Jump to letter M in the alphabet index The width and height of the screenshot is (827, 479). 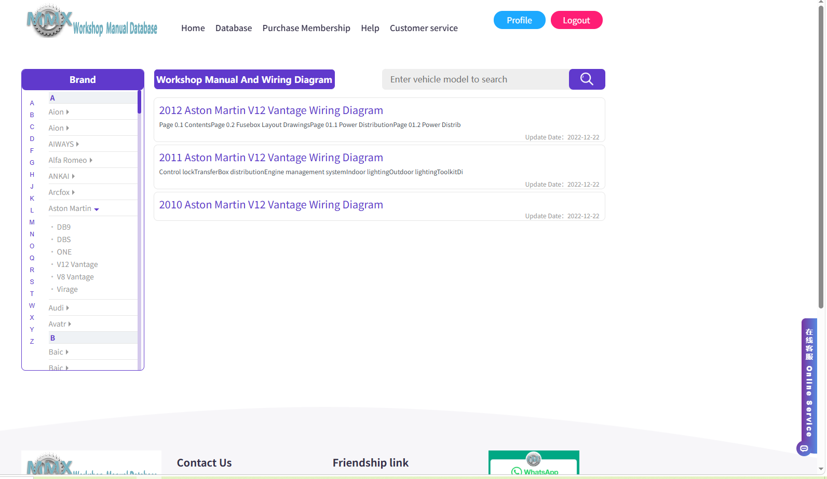(32, 222)
